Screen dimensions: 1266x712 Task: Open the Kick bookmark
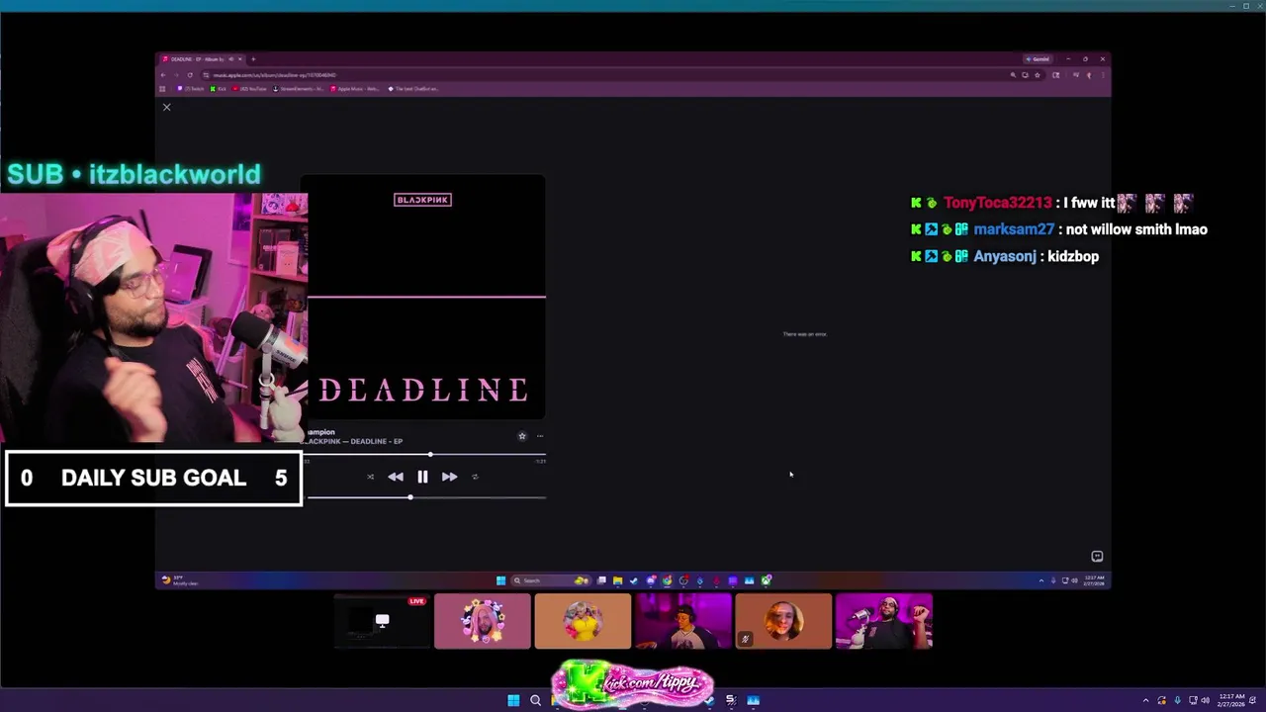(x=219, y=89)
